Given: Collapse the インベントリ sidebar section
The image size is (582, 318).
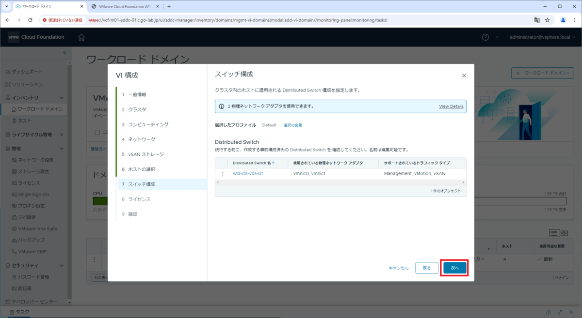Looking at the screenshot, I should point(62,98).
